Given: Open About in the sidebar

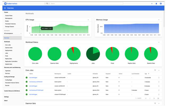Looking at the screenshot, I should (x=6, y=101).
